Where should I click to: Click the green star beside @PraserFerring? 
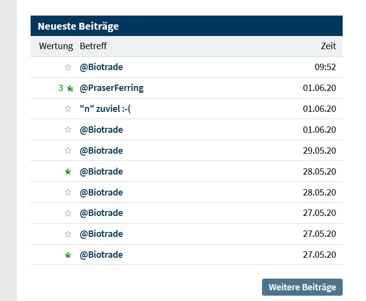(x=70, y=89)
